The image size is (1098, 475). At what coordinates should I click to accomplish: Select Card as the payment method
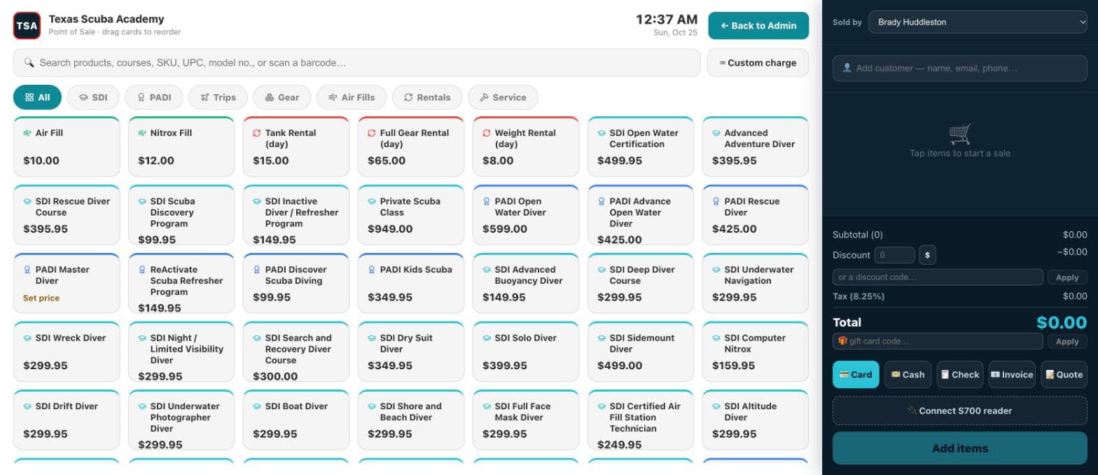click(x=856, y=374)
